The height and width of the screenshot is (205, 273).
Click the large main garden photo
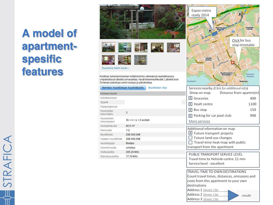(143, 22)
